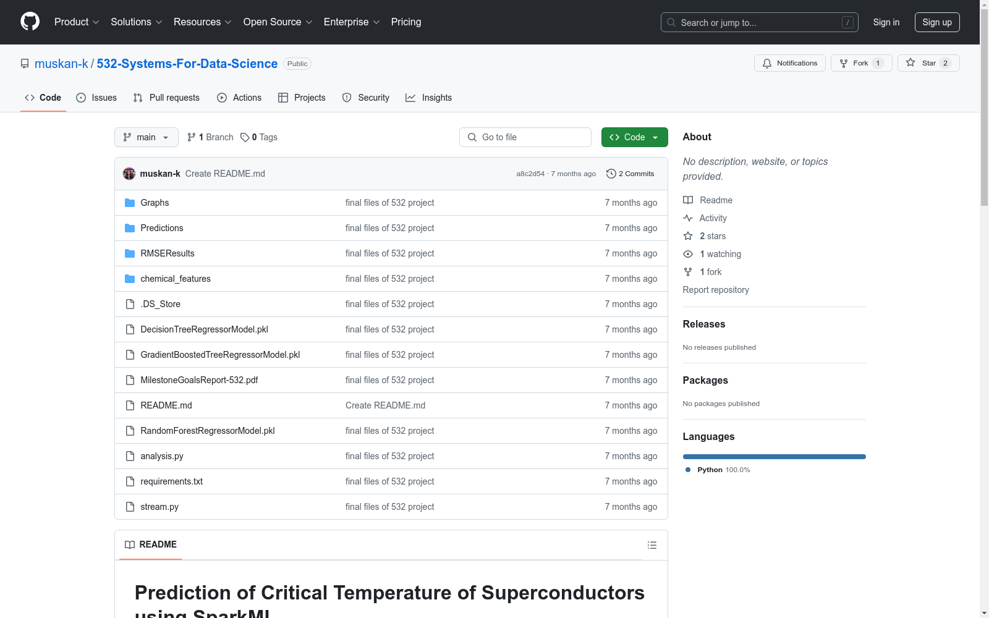Open the 2 Commits history link

pos(630,174)
